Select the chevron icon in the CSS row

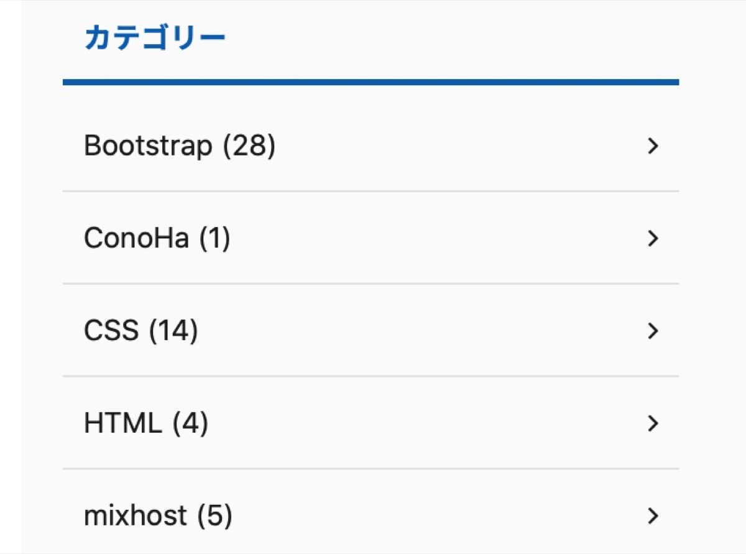tap(652, 331)
